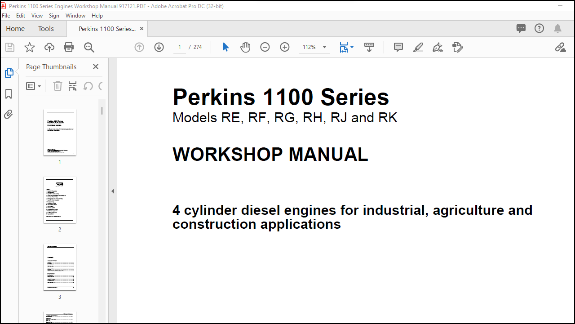Click the print pages icon in thumbnails
575x324 pixels.
[72, 86]
